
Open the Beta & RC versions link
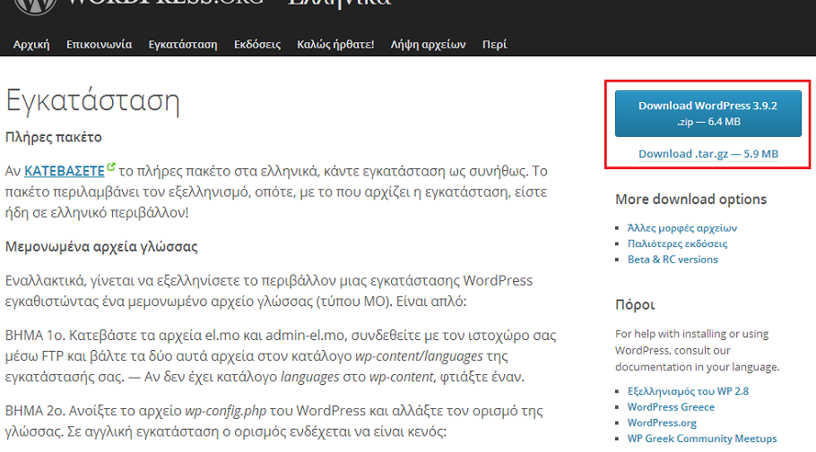[x=673, y=260]
